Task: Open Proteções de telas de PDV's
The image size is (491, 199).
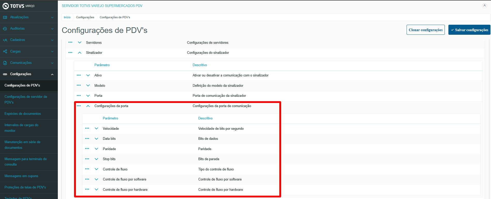Action: tap(29, 187)
